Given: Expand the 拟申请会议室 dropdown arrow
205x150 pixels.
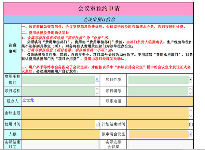Looking at the screenshot, I should coord(190,134).
